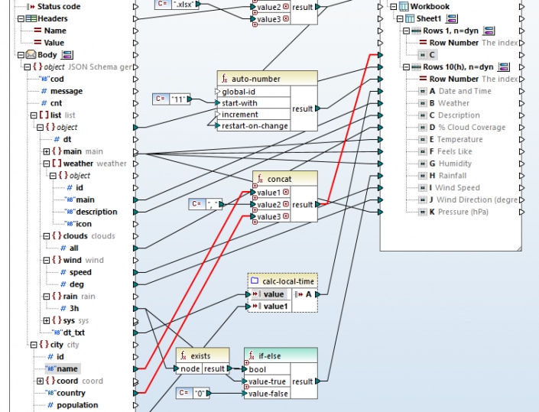Click output connector of country node

pos(135,393)
